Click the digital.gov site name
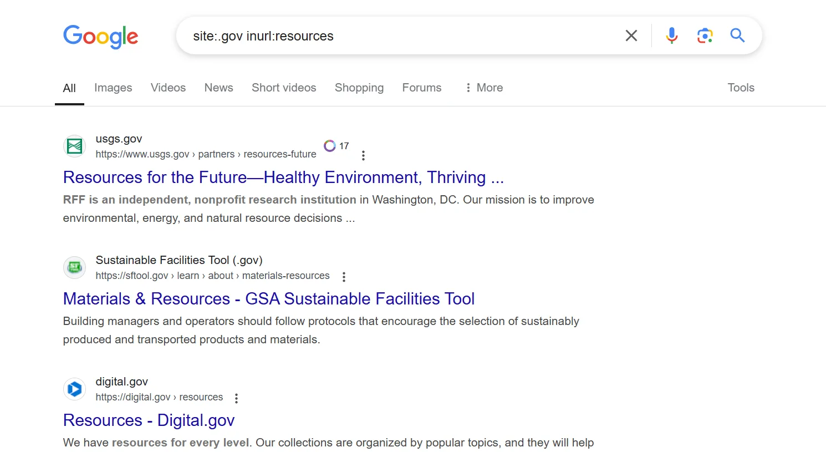The height and width of the screenshot is (452, 826). (x=121, y=382)
